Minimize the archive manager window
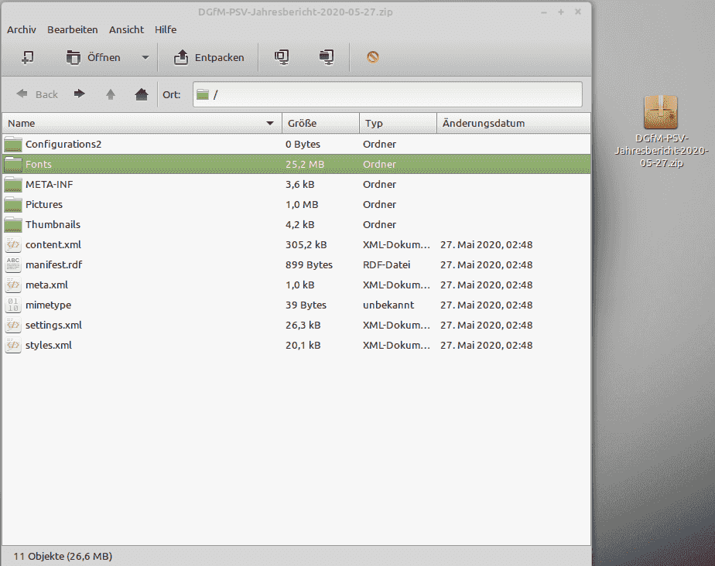 (543, 12)
